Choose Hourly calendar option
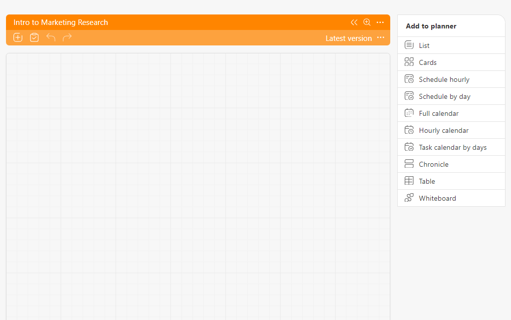This screenshot has height=320, width=511. coord(451,130)
